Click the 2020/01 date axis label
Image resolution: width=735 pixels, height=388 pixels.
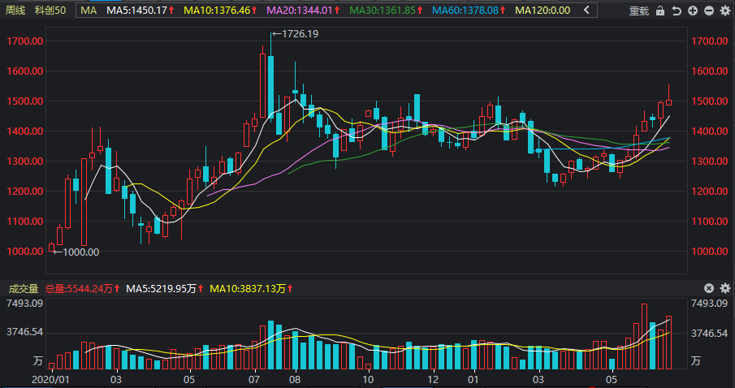50,379
